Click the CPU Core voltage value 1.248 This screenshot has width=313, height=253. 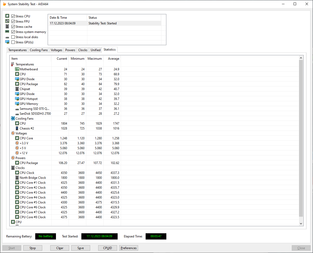tap(64, 138)
